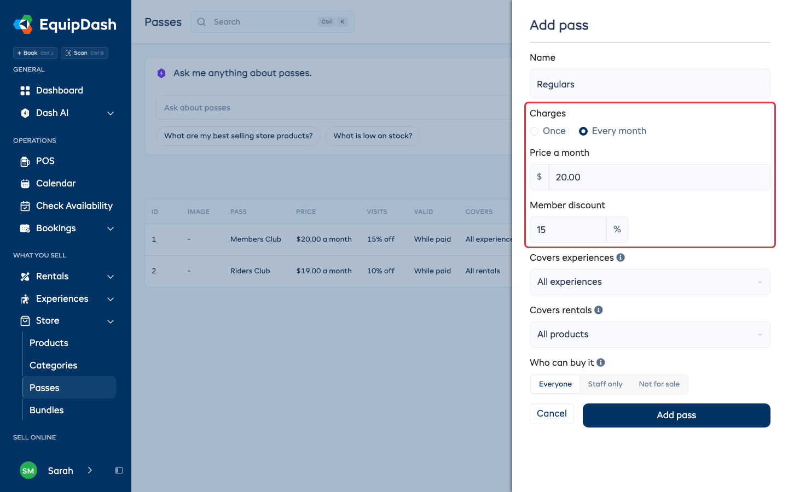Click the Check Availability icon
This screenshot has height=492, width=788.
coord(25,206)
